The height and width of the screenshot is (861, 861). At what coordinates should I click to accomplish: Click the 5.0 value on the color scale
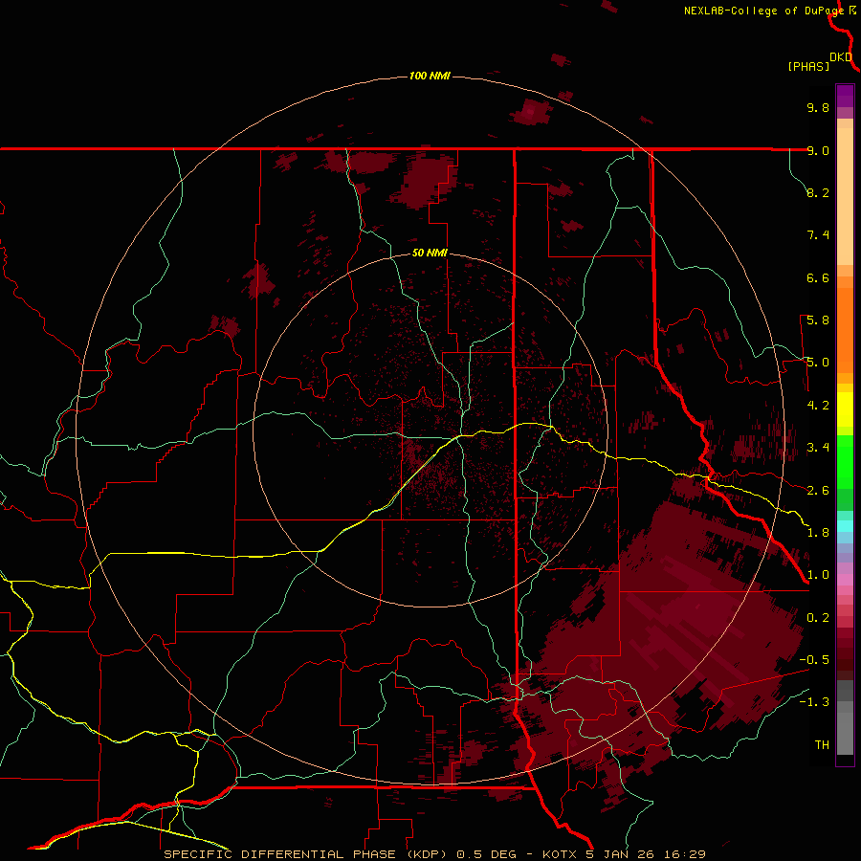coord(818,363)
